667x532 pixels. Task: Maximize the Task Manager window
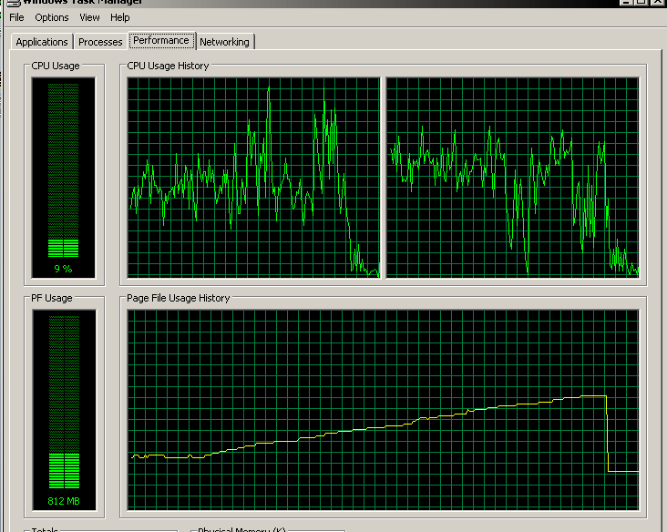tap(641, 2)
